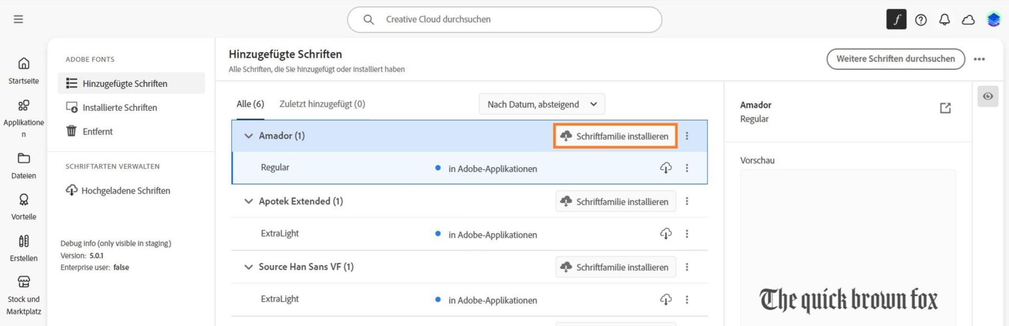
Task: Go to Startseite in left sidebar
Action: click(x=24, y=70)
